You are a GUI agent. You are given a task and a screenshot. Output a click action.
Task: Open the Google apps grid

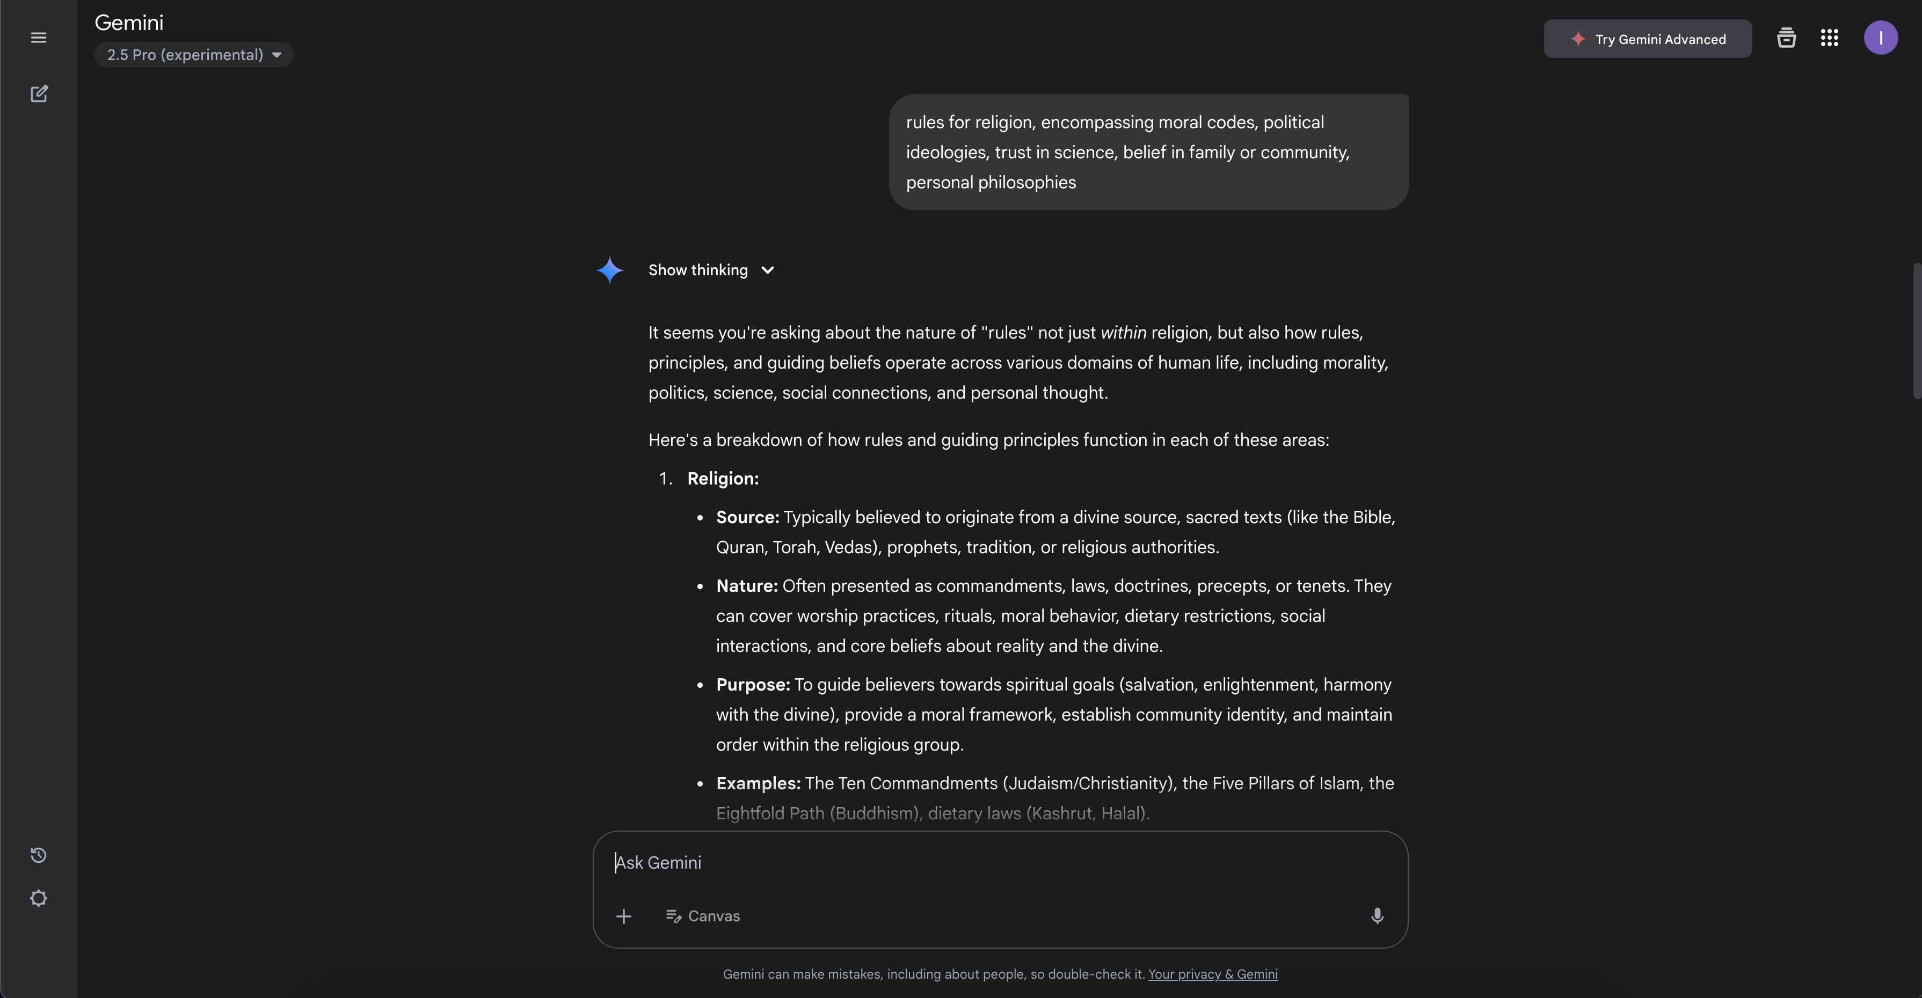point(1830,38)
